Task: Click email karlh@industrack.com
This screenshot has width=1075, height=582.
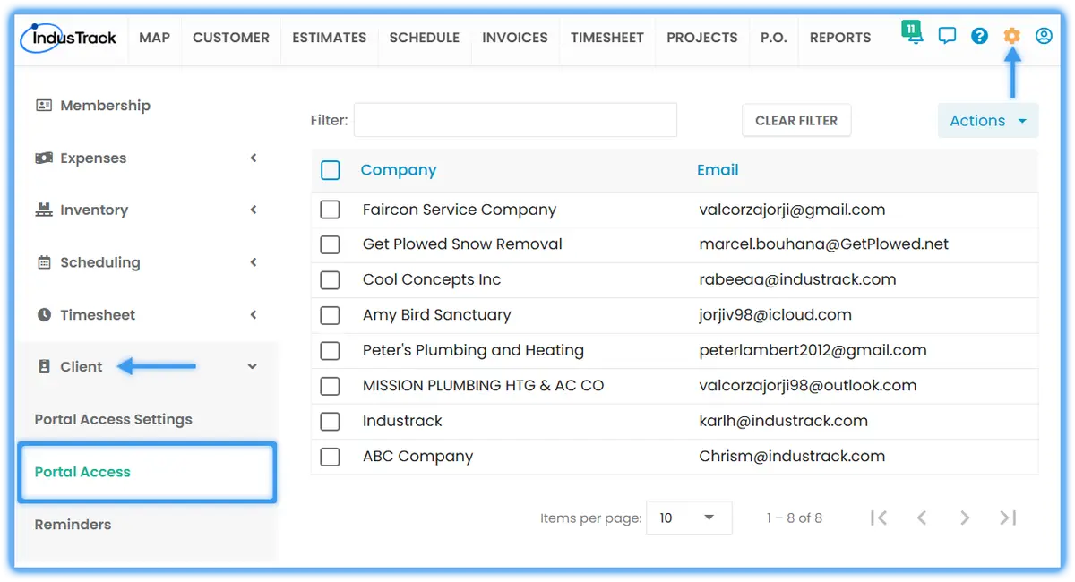Action: tap(783, 421)
